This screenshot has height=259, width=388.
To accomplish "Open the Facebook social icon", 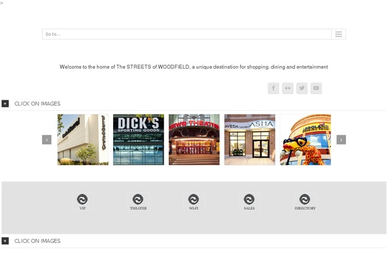I will tap(274, 88).
